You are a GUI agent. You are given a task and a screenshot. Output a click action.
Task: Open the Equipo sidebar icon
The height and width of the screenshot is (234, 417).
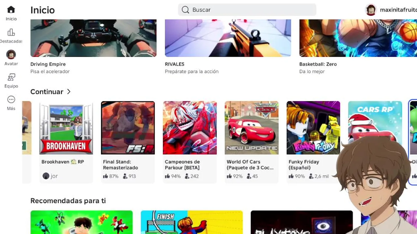click(x=11, y=77)
